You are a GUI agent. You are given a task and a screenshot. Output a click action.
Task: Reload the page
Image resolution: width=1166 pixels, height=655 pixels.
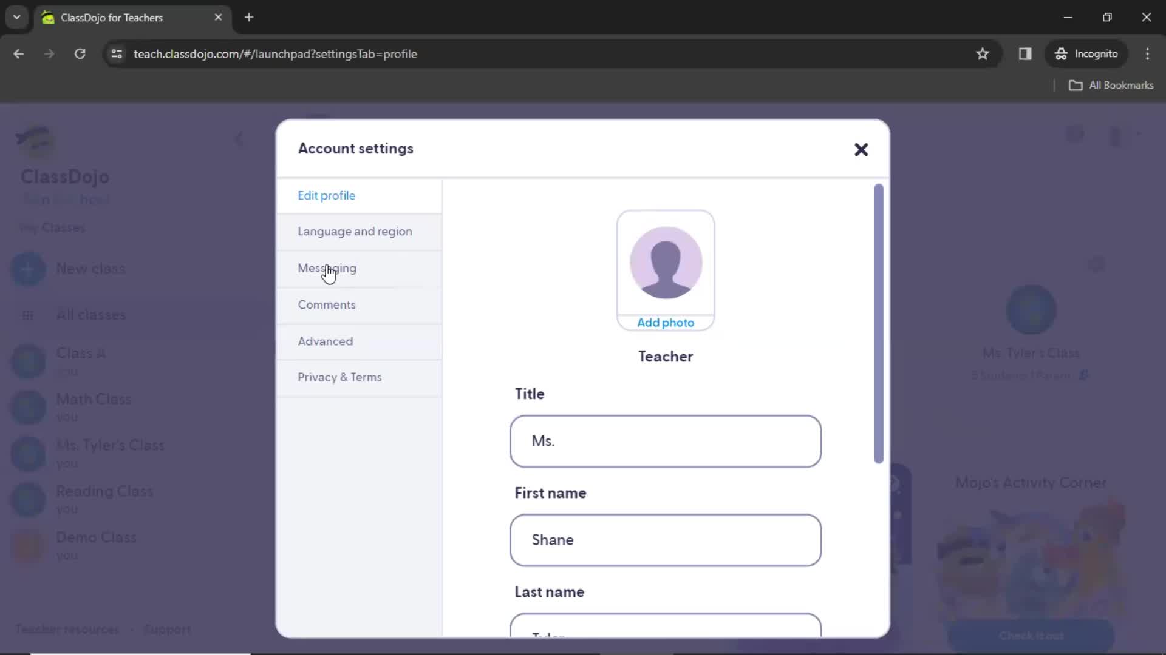click(x=80, y=53)
